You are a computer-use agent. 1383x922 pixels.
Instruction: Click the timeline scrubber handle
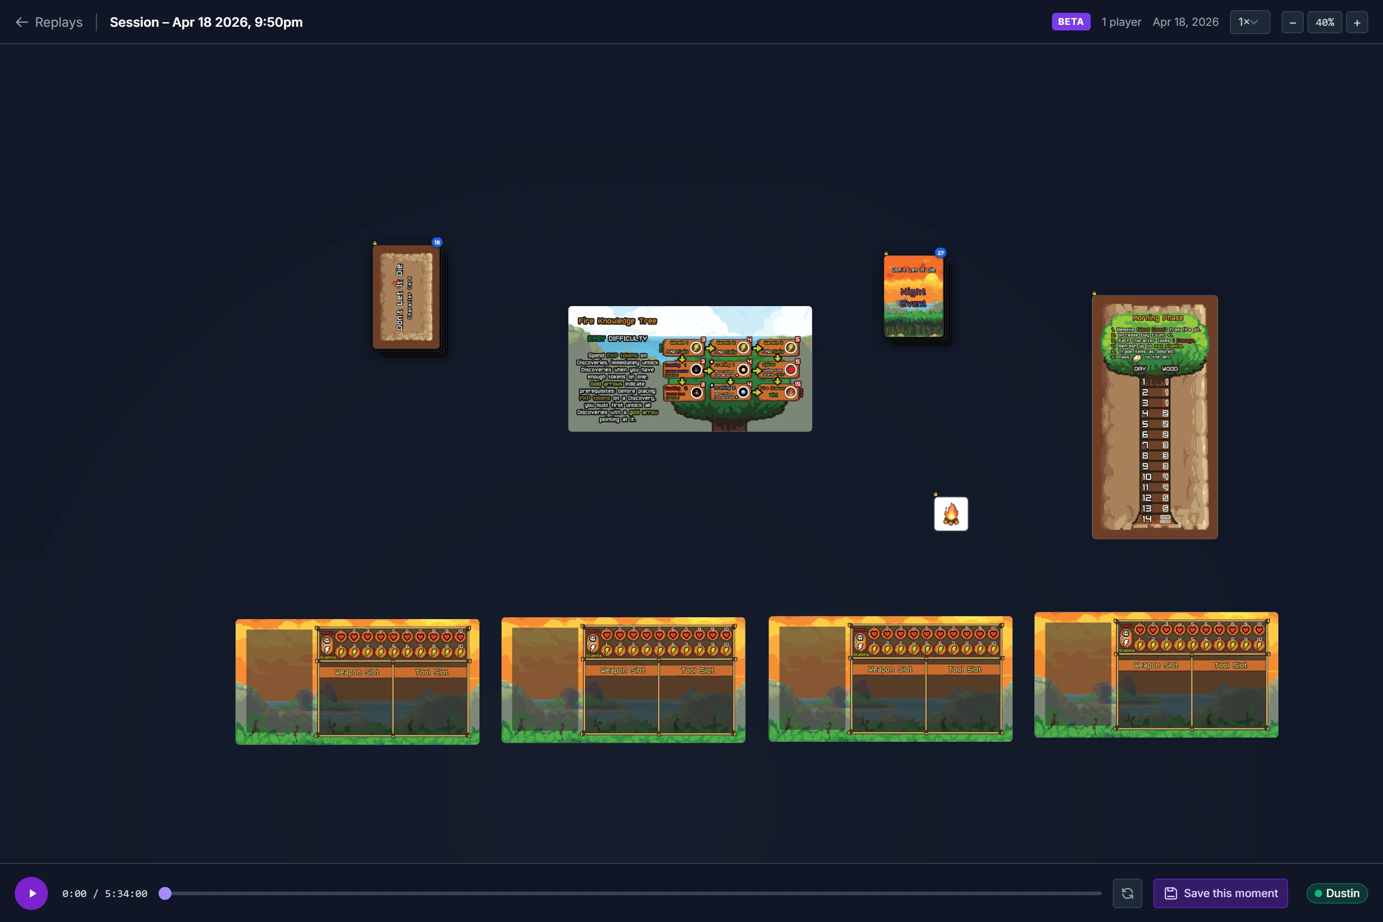tap(165, 893)
